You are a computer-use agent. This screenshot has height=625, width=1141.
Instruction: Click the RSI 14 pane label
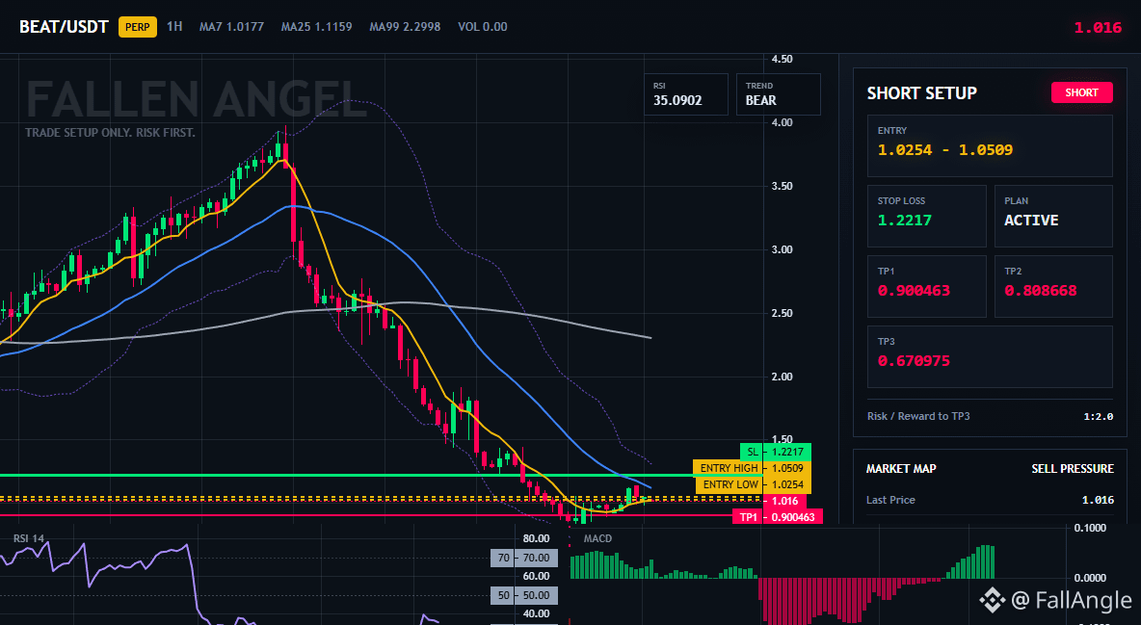coord(28,538)
